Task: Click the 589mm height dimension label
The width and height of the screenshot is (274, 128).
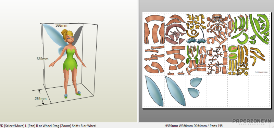Action: point(42,59)
